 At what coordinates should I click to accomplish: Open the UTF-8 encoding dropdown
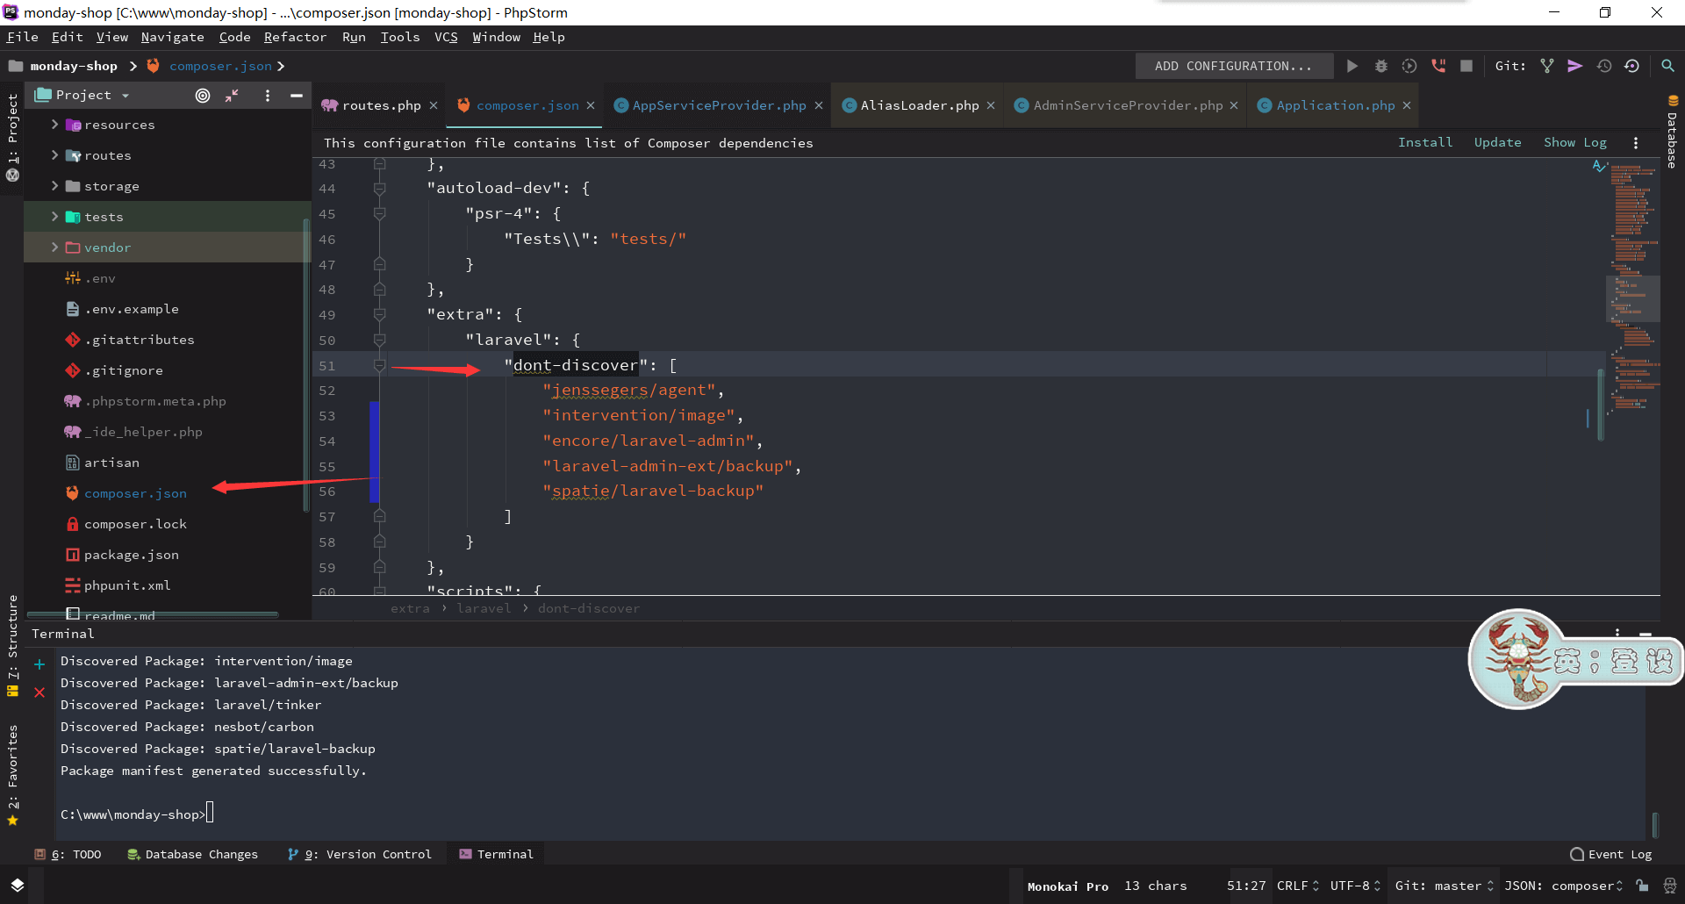tap(1355, 886)
